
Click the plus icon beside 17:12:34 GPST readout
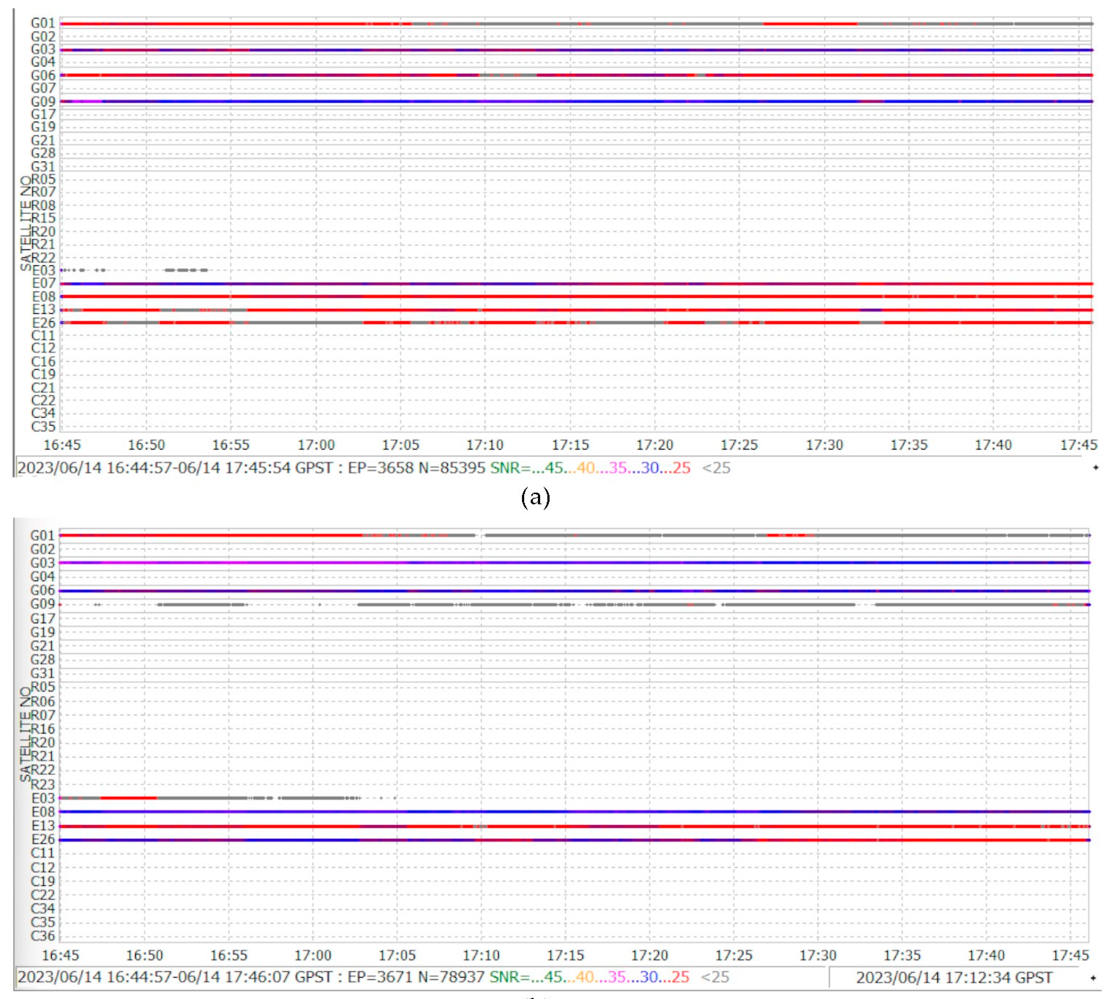pyautogui.click(x=1093, y=978)
